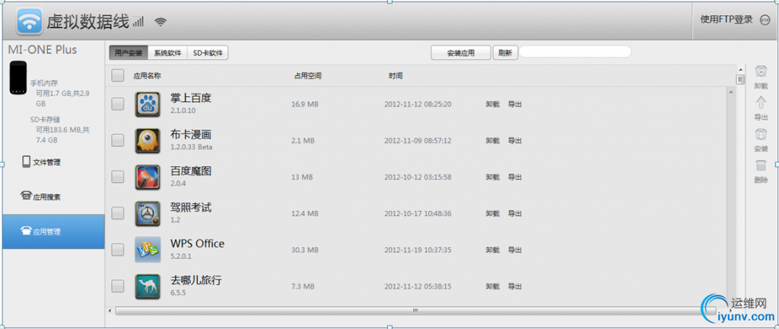The width and height of the screenshot is (779, 329).
Task: Click the MI-ONE Plus phone image
Action: click(18, 78)
